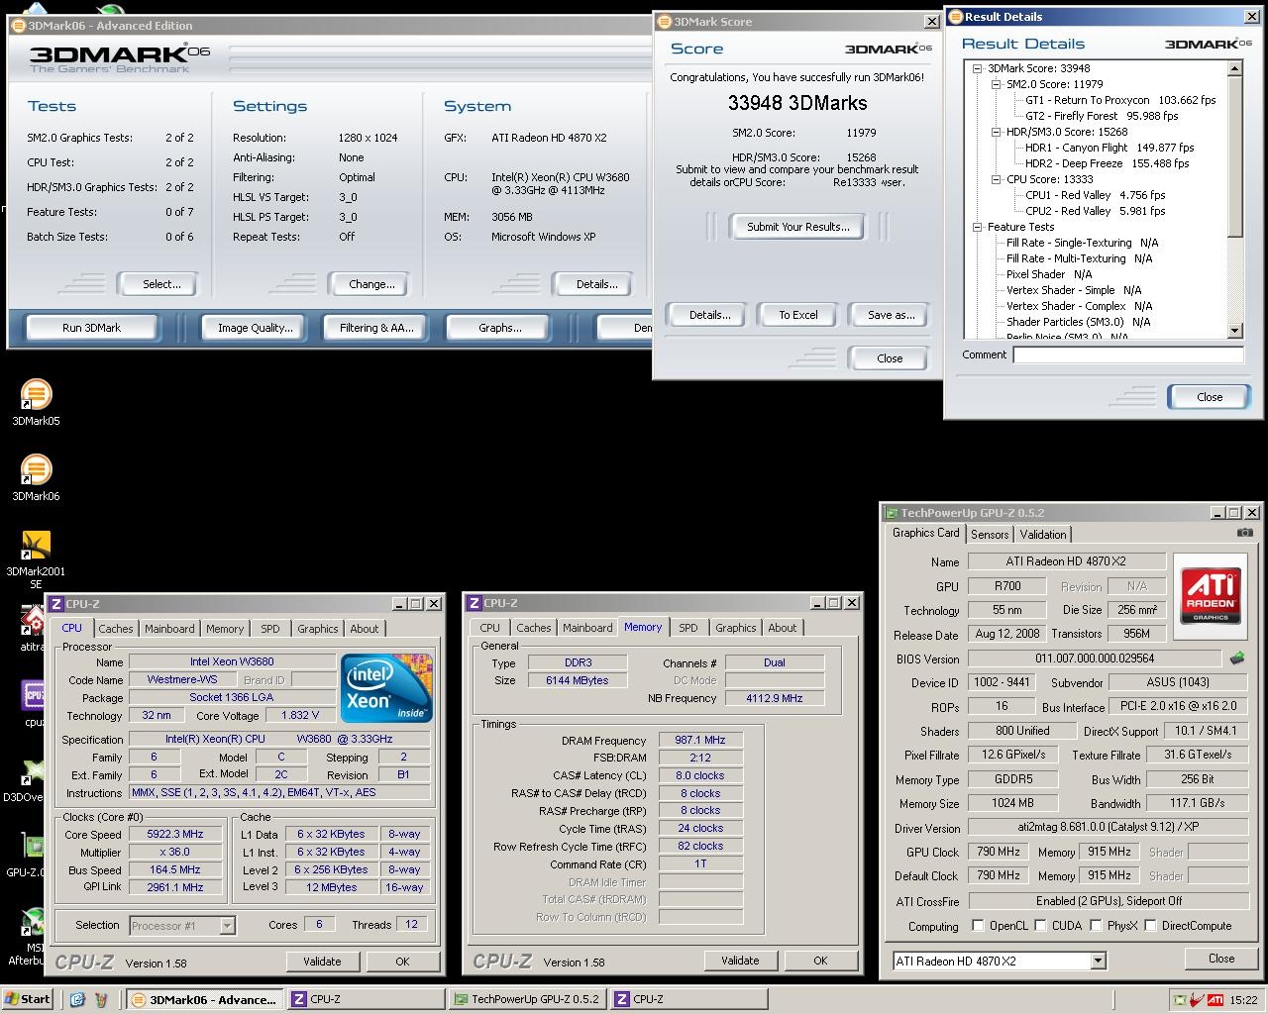Click the last CPU-Z taskbar button
1268x1014 pixels.
tap(687, 999)
